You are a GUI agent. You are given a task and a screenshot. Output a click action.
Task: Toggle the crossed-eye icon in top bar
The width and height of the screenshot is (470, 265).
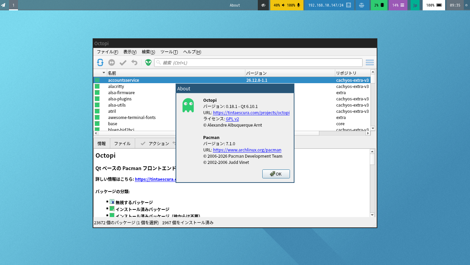point(263,5)
